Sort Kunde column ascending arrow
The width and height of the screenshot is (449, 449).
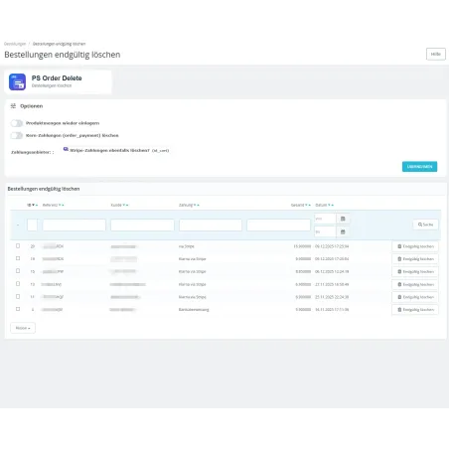point(127,205)
